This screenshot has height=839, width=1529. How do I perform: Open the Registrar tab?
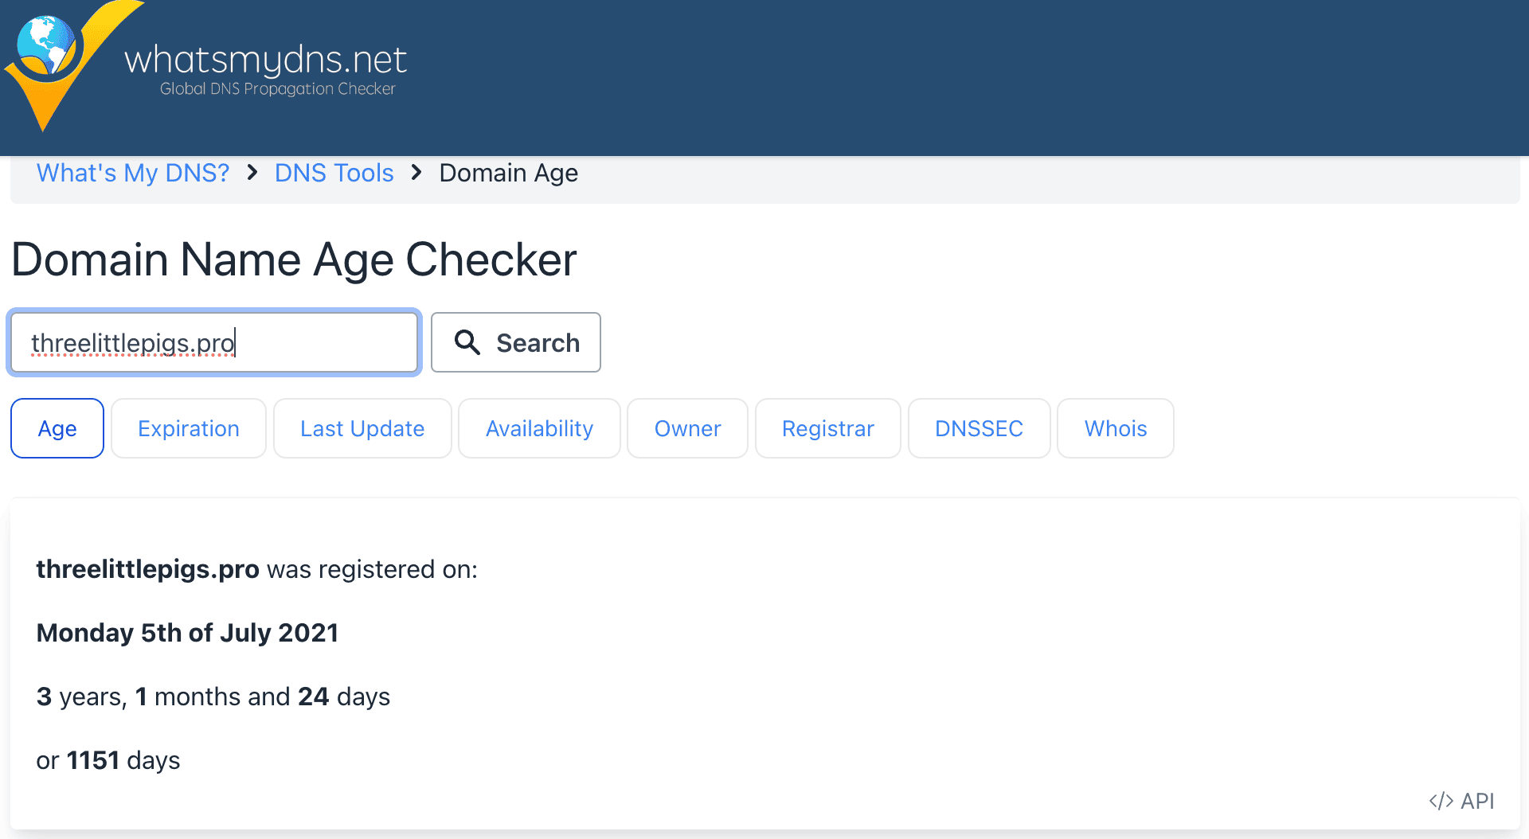(x=827, y=428)
